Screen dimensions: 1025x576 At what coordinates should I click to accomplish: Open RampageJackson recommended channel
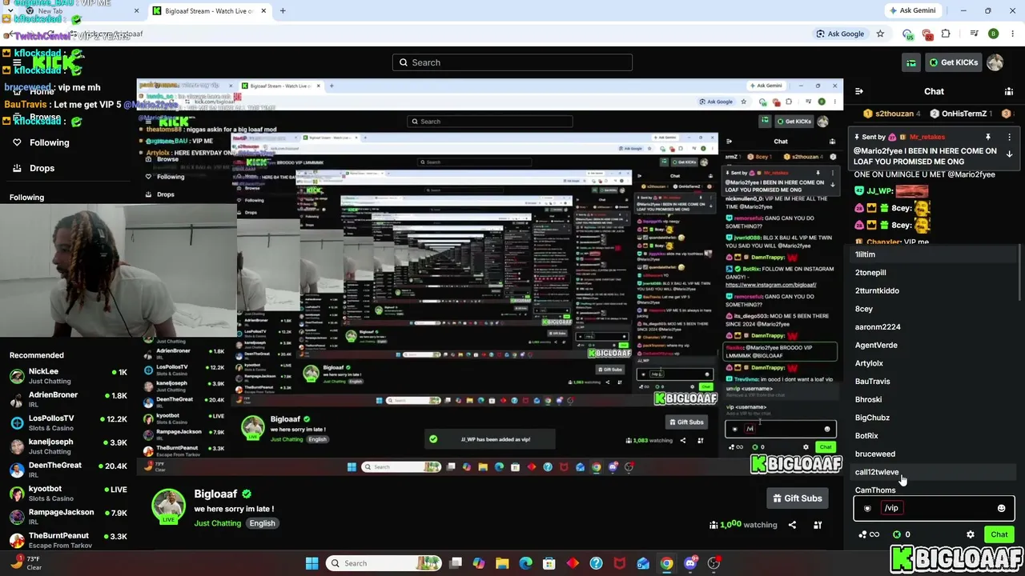(68, 516)
